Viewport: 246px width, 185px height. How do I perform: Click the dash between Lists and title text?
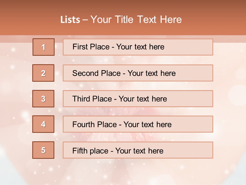[85, 20]
